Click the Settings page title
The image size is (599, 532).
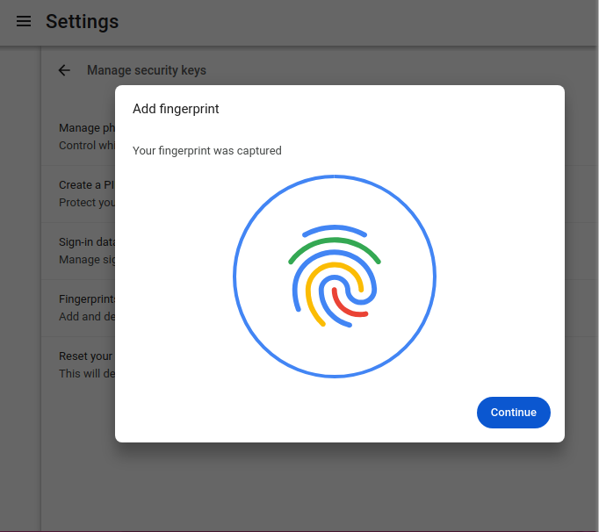point(83,21)
